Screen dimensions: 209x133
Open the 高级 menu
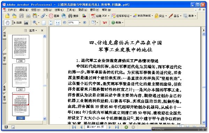pyautogui.click(x=83, y=10)
